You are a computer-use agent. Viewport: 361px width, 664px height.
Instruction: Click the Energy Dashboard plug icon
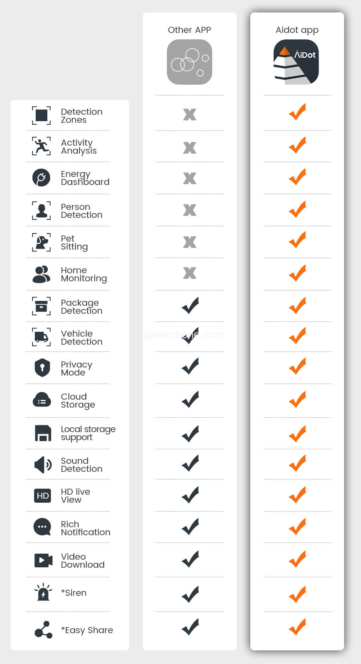(x=41, y=178)
